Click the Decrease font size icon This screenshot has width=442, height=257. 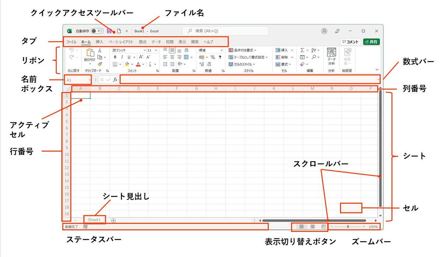click(x=148, y=57)
